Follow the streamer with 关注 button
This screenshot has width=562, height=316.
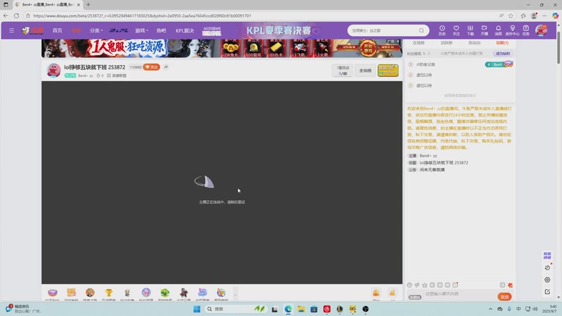pyautogui.click(x=151, y=67)
